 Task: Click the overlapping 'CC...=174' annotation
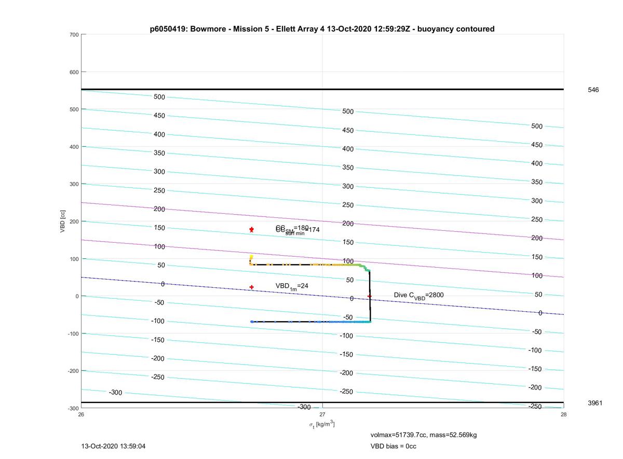[x=297, y=230]
